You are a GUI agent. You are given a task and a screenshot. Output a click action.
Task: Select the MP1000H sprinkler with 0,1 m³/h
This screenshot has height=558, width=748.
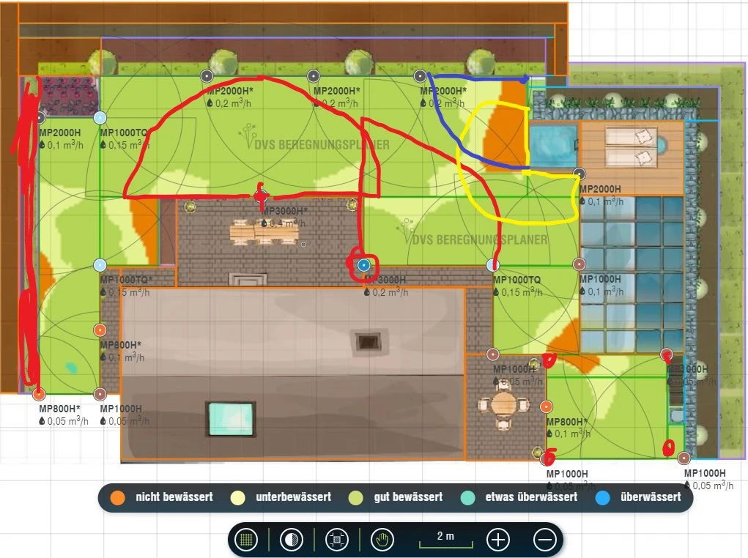click(579, 264)
